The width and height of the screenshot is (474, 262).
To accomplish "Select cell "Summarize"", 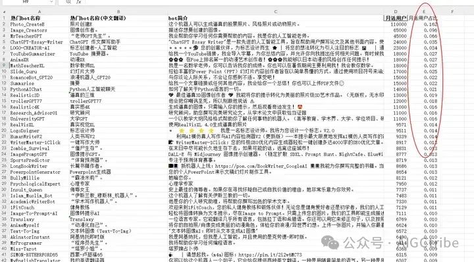I will click(22, 83).
